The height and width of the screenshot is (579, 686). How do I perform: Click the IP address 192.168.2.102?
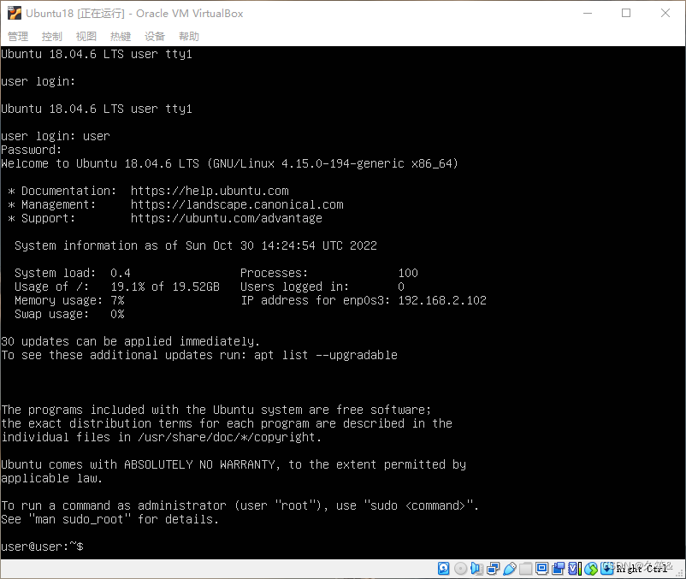442,300
